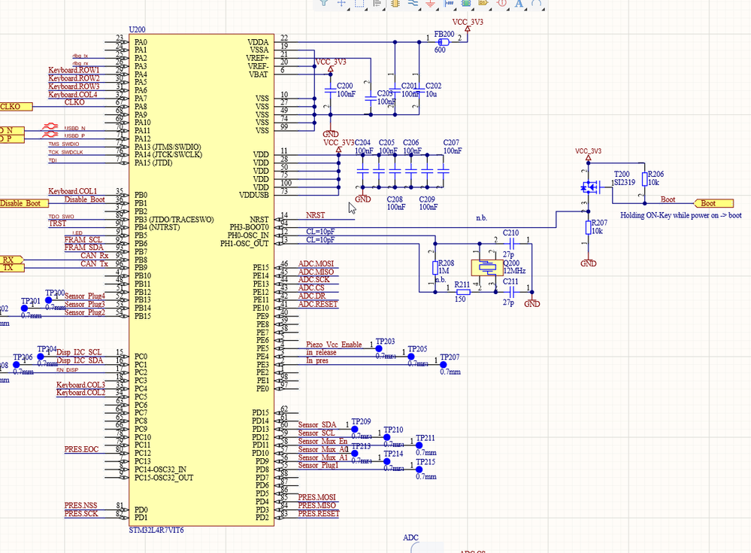The width and height of the screenshot is (751, 553).
Task: Select the CLKO port on left edge
Action: tap(15, 106)
